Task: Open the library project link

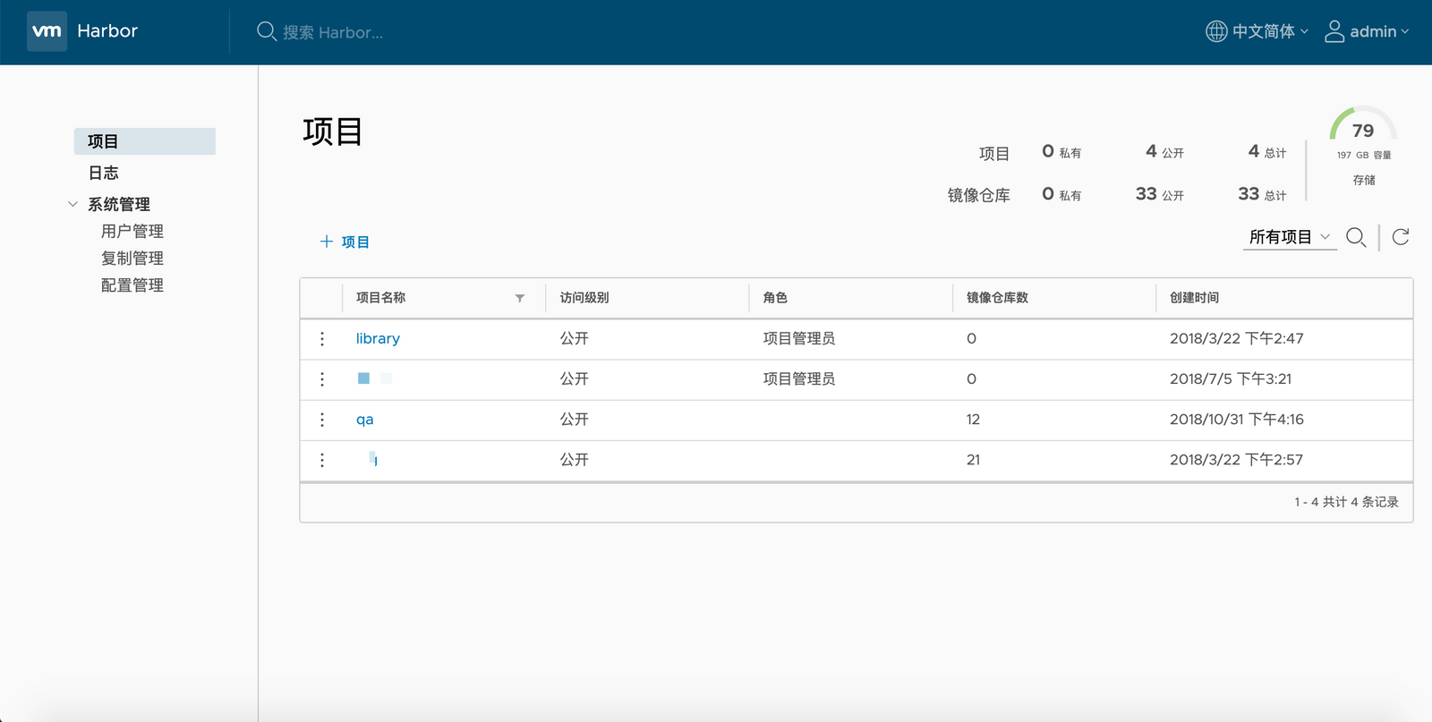Action: point(378,339)
